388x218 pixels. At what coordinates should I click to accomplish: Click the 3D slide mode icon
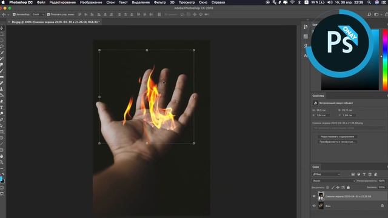(201, 15)
